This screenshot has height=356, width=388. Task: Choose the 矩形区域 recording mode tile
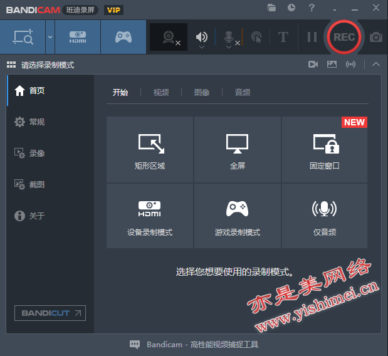(150, 149)
